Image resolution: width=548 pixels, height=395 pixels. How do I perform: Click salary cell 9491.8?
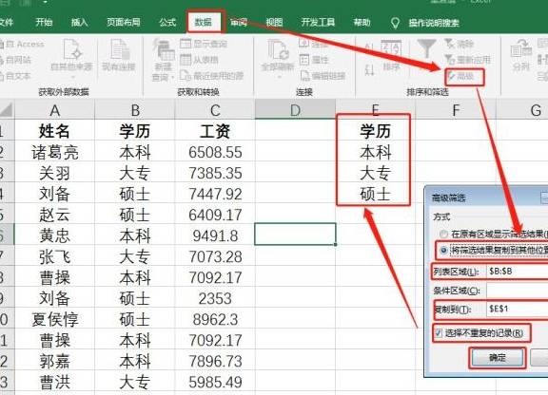215,235
